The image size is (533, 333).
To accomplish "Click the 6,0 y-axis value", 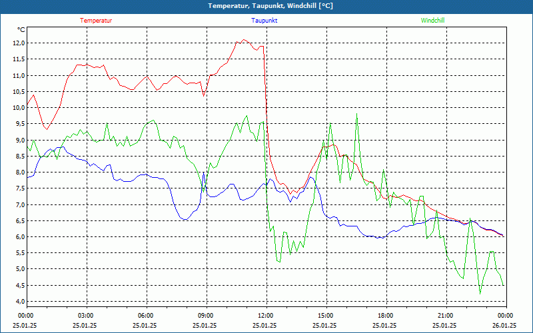I will pyautogui.click(x=21, y=237).
